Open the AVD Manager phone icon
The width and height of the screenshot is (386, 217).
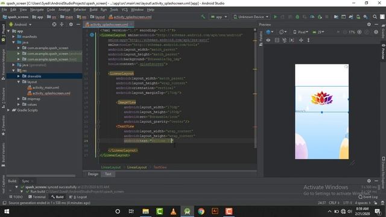[358, 17]
